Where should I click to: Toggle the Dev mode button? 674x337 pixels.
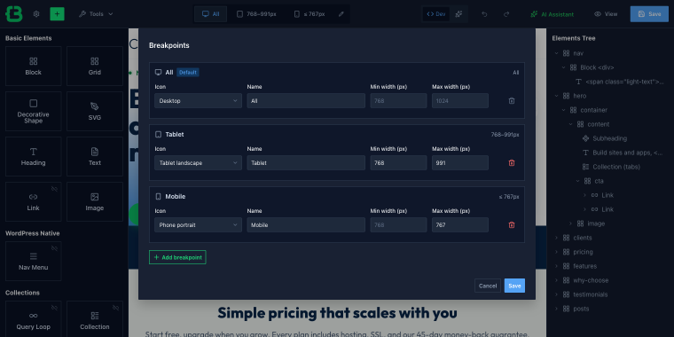tap(435, 14)
